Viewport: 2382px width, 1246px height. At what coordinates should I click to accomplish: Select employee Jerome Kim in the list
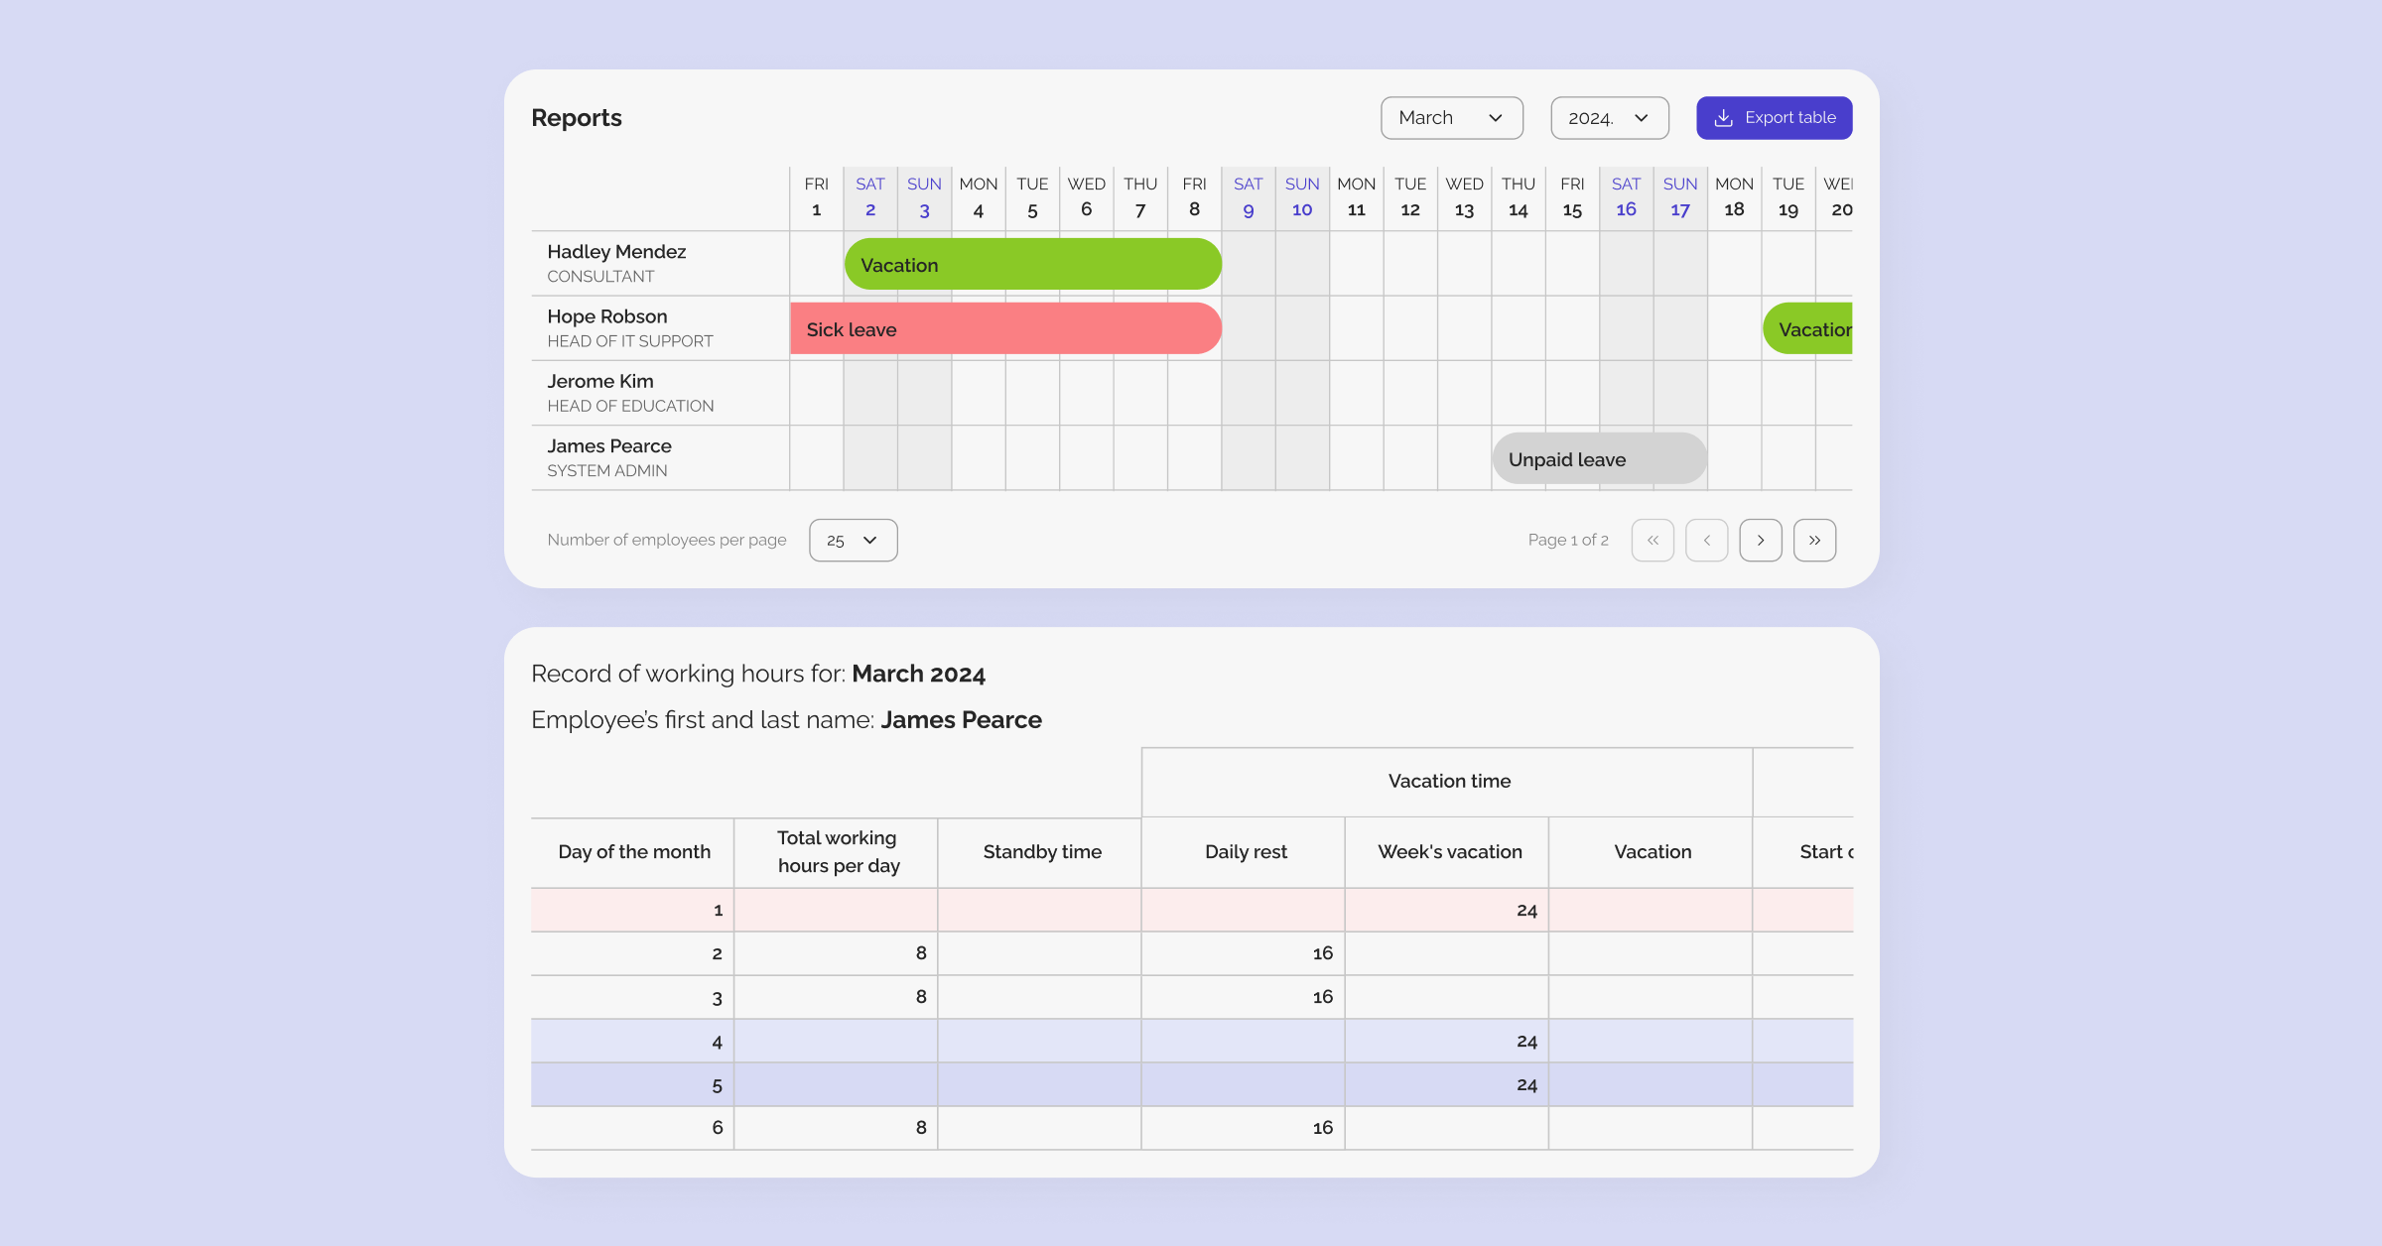(x=600, y=382)
